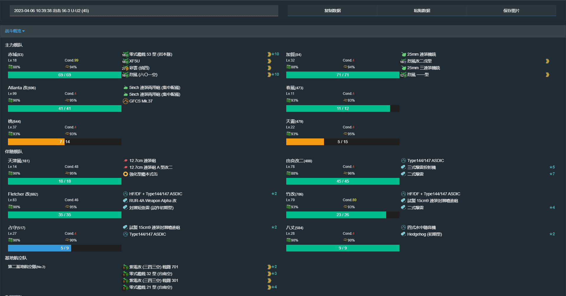Click the 強化型艦本式缶 boiler icon
The width and height of the screenshot is (566, 296).
(x=125, y=174)
